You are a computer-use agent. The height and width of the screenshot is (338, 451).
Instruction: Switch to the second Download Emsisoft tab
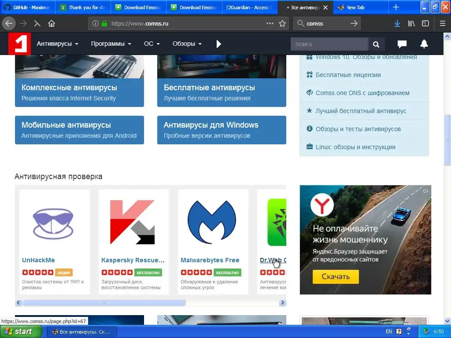(194, 7)
